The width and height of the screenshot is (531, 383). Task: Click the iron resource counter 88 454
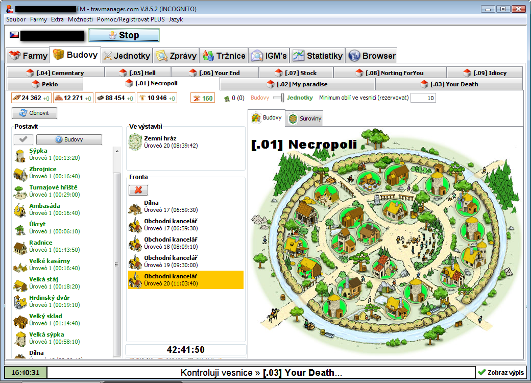(115, 98)
